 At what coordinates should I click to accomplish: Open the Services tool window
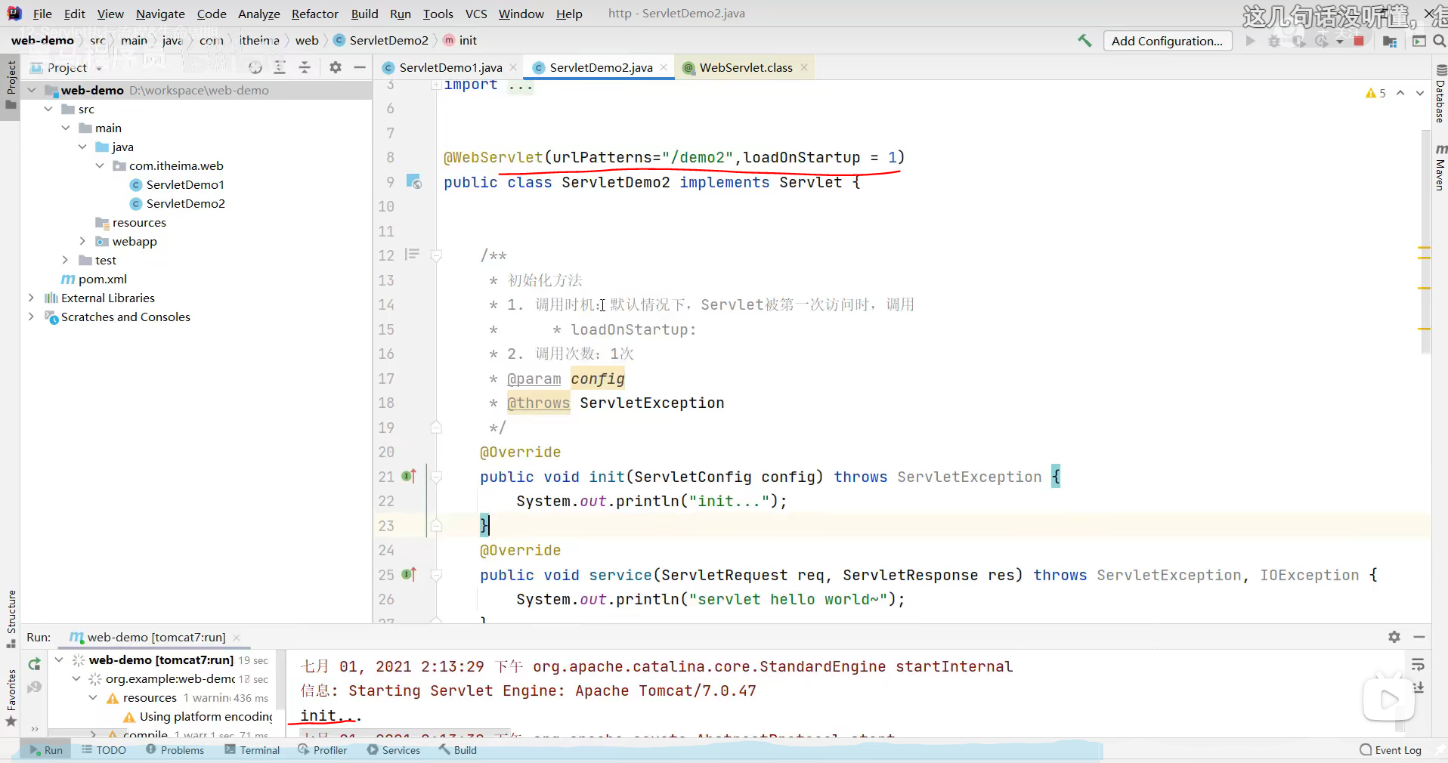click(394, 750)
